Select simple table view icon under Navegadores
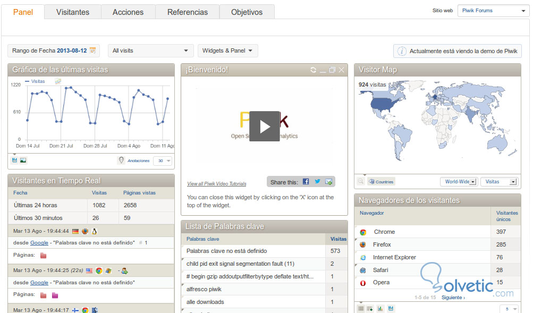This screenshot has height=313, width=533. (361, 309)
